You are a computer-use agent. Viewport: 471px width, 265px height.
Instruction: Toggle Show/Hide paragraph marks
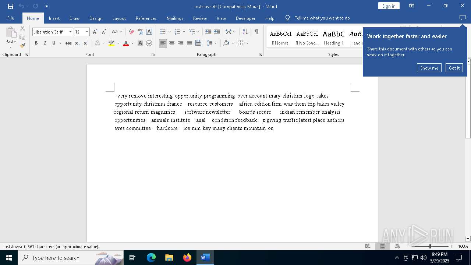click(256, 32)
